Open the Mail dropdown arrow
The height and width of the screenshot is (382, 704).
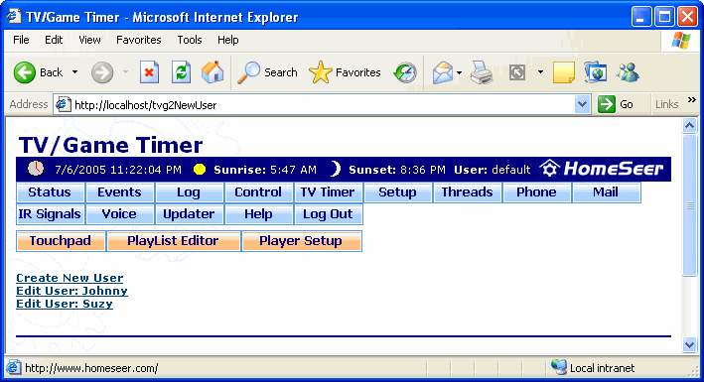[459, 72]
